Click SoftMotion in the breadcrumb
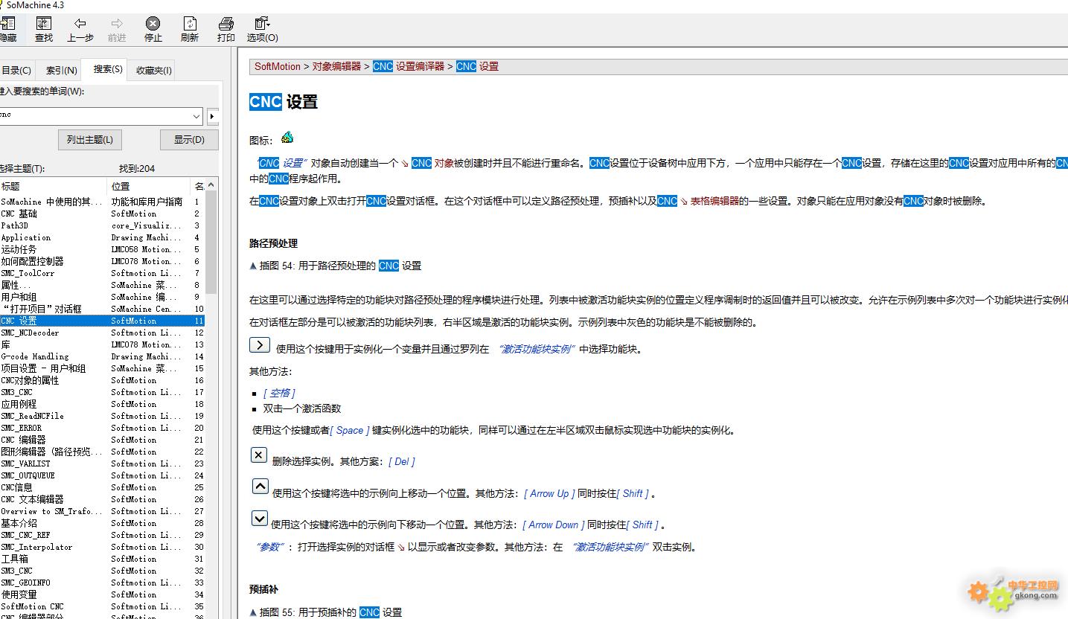This screenshot has height=619, width=1068. [278, 66]
